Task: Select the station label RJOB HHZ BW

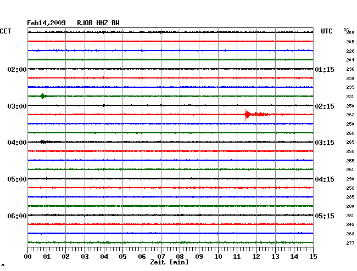Action: click(98, 23)
